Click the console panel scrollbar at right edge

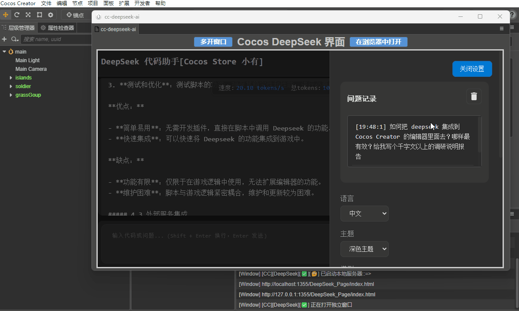516,283
